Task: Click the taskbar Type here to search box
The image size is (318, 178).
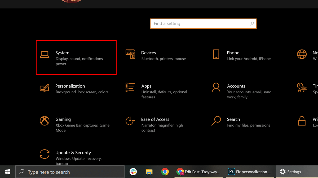Action: click(x=70, y=172)
